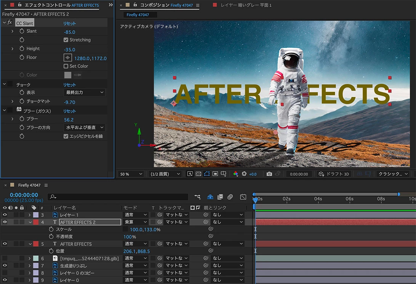The height and width of the screenshot is (284, 416).
Task: Toggle the チョークマット stopwatch
Action: click(22, 101)
